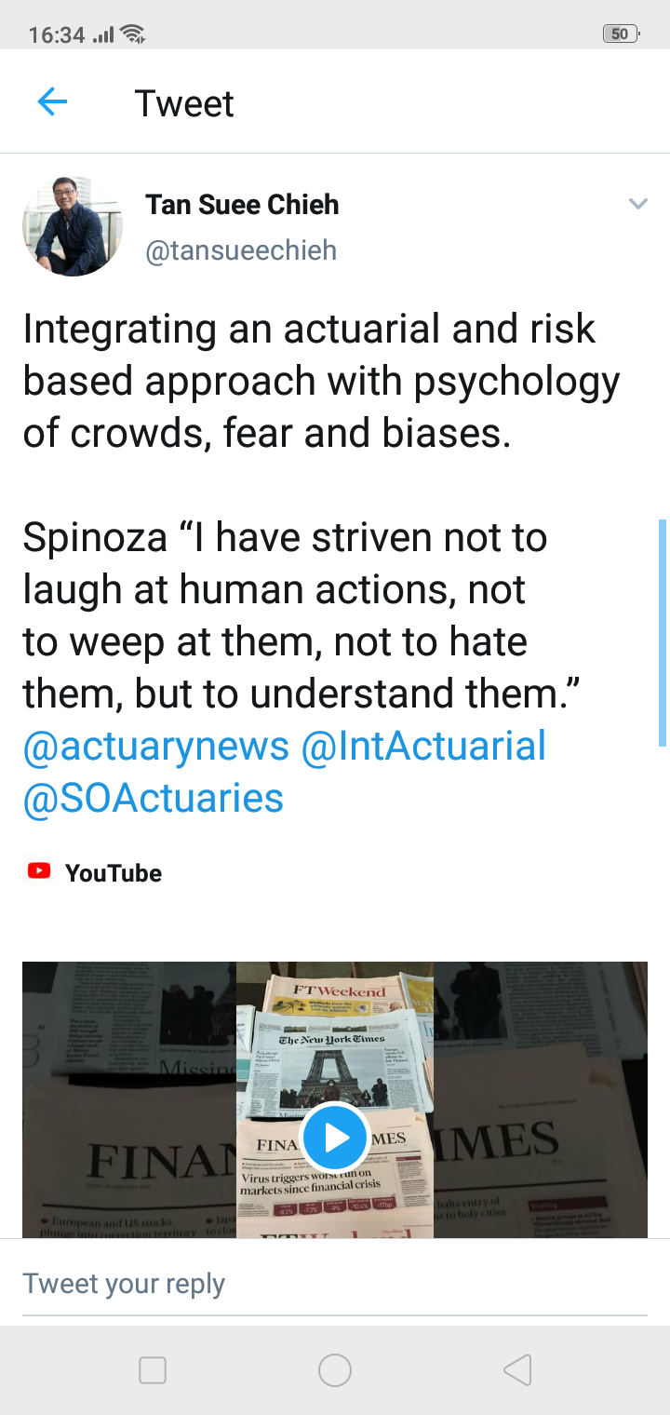The image size is (670, 1415).
Task: Tap the @tansueechieh handle
Action: tap(241, 250)
